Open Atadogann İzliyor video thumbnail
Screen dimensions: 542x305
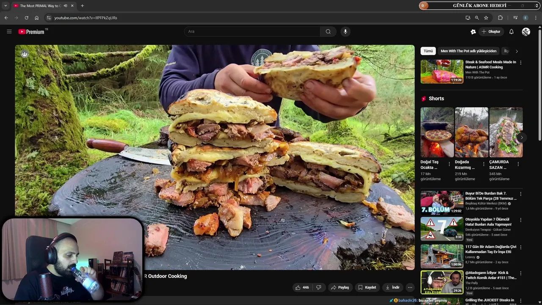pos(442,282)
